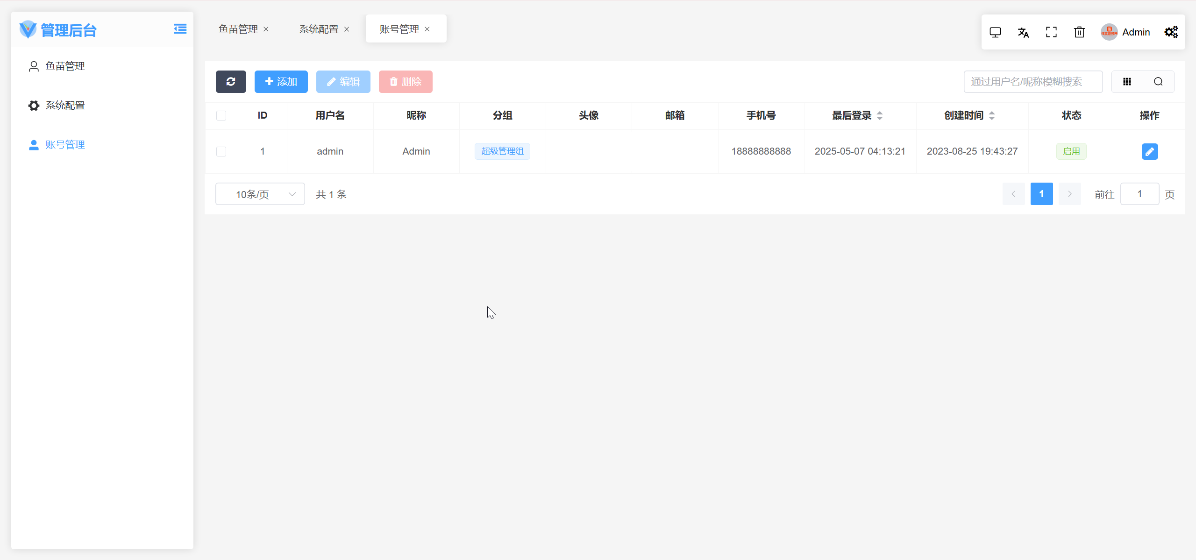Close the 鱼苗管理 tab
Image resolution: width=1196 pixels, height=560 pixels.
266,29
